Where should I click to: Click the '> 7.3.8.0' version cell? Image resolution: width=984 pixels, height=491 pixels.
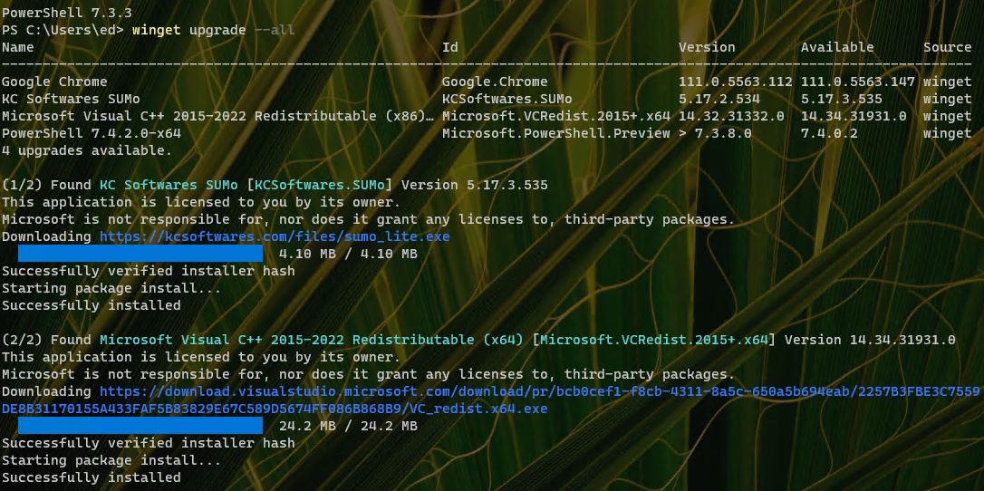pos(716,133)
